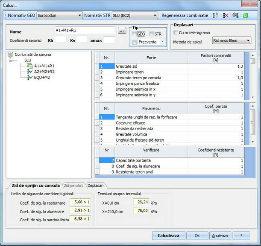
Task: Switch to the Zid de sprijin cu consola tab
Action: click(35, 185)
